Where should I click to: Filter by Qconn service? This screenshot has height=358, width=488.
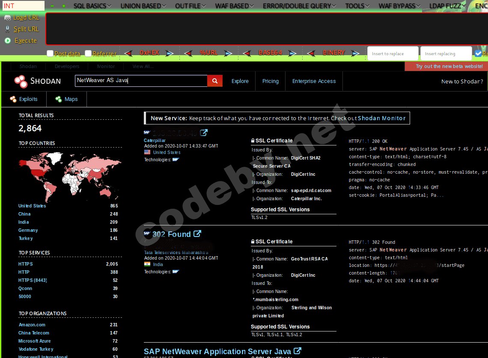25,288
